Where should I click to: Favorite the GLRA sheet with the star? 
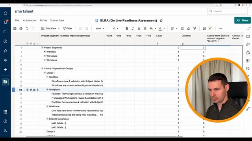[161, 20]
